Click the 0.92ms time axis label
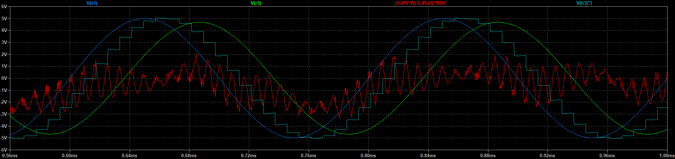 pos(548,156)
